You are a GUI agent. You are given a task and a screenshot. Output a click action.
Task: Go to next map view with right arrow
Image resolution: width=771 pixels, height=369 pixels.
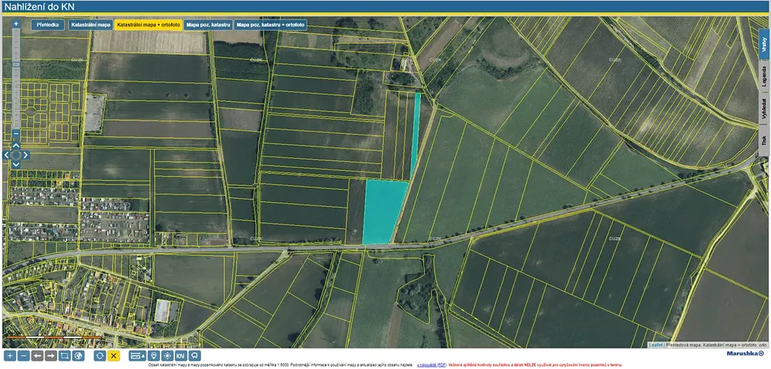[x=50, y=355]
